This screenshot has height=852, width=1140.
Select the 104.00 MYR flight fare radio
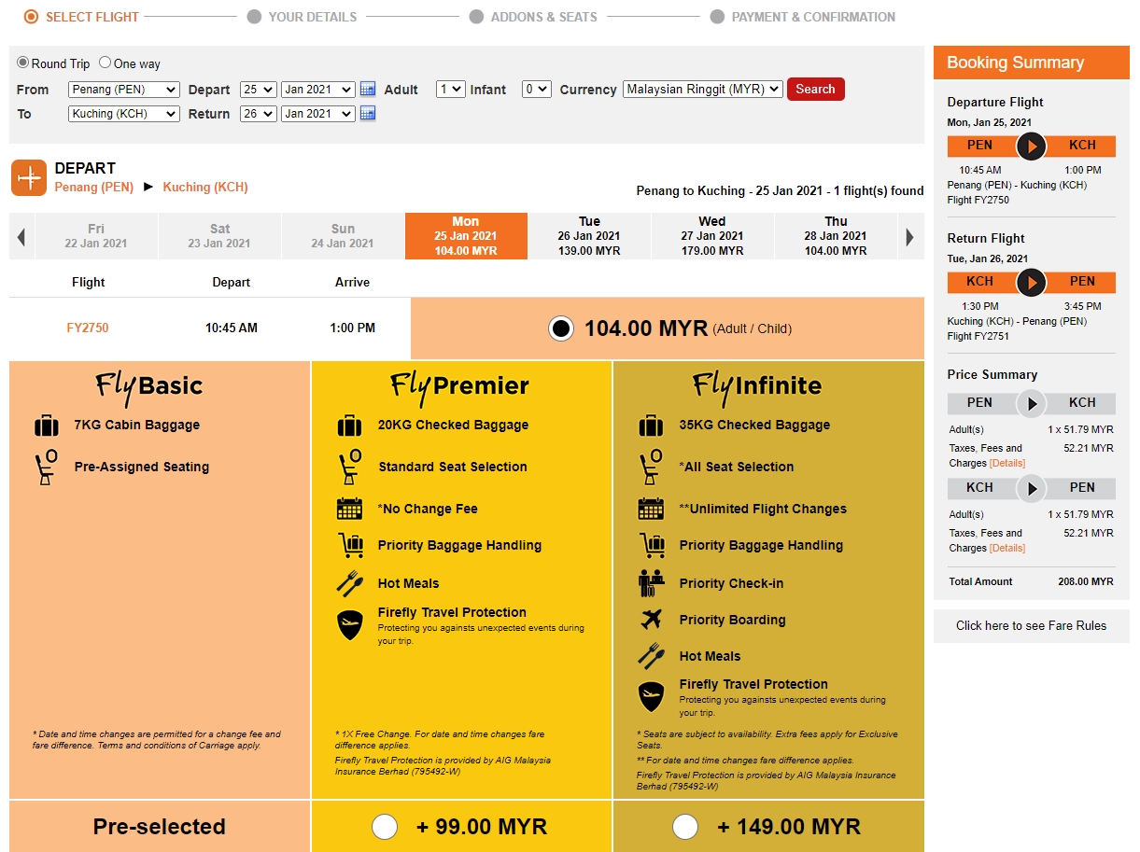click(560, 328)
